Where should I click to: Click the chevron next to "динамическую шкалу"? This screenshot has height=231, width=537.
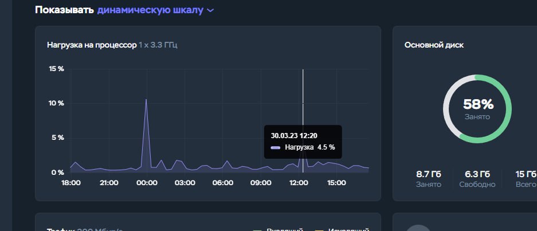click(x=210, y=11)
